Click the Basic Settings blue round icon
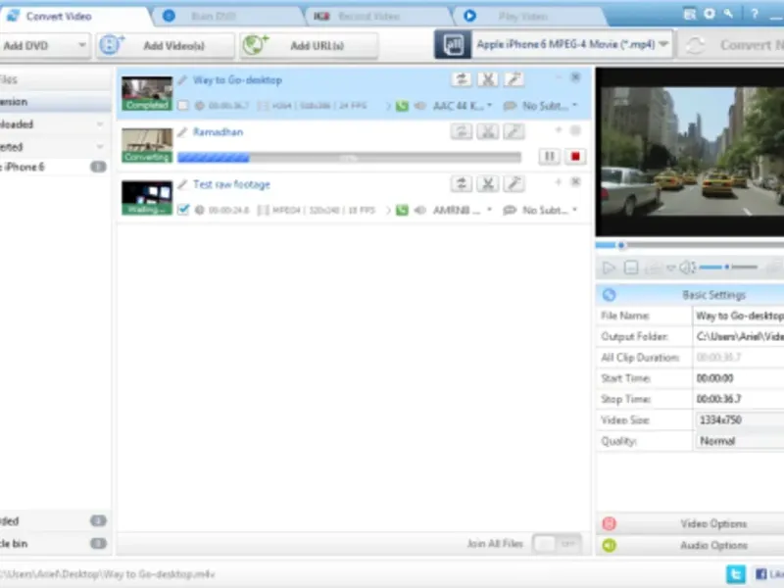Viewport: 784px width, 588px height. (609, 295)
